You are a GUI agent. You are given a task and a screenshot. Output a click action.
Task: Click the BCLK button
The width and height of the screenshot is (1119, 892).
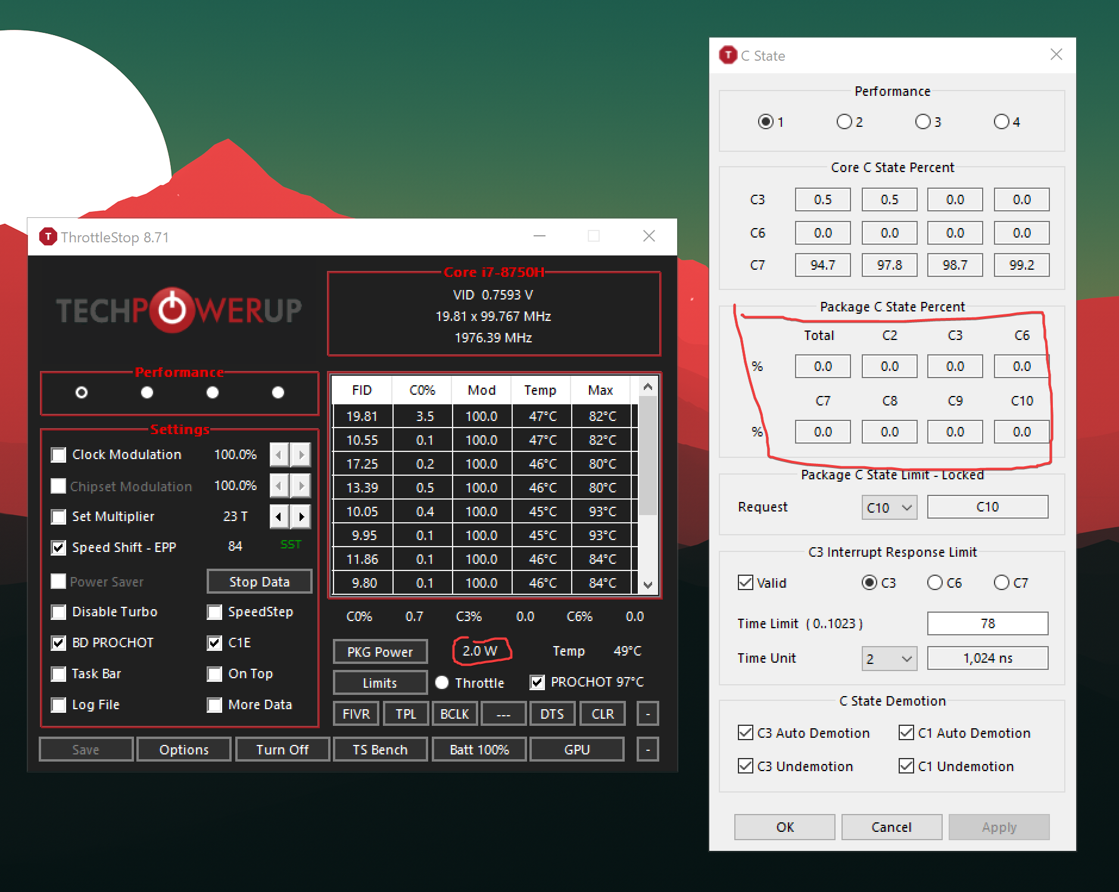click(x=454, y=714)
